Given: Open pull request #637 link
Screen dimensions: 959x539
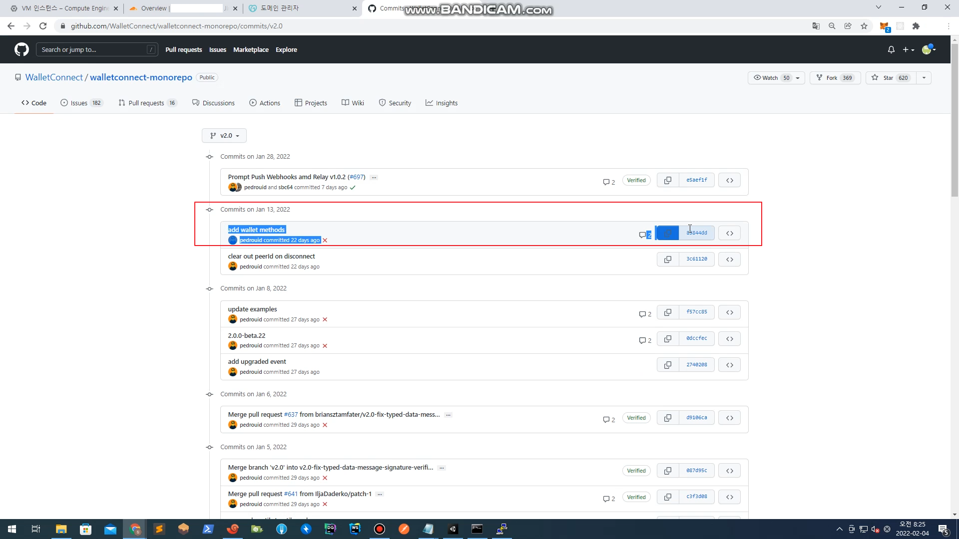Looking at the screenshot, I should pos(291,415).
